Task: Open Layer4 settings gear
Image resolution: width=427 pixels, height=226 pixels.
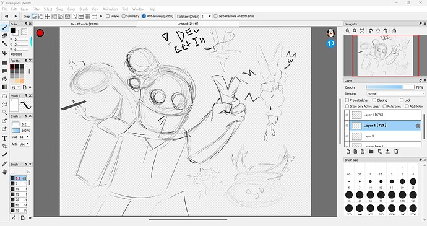Action: click(418, 126)
